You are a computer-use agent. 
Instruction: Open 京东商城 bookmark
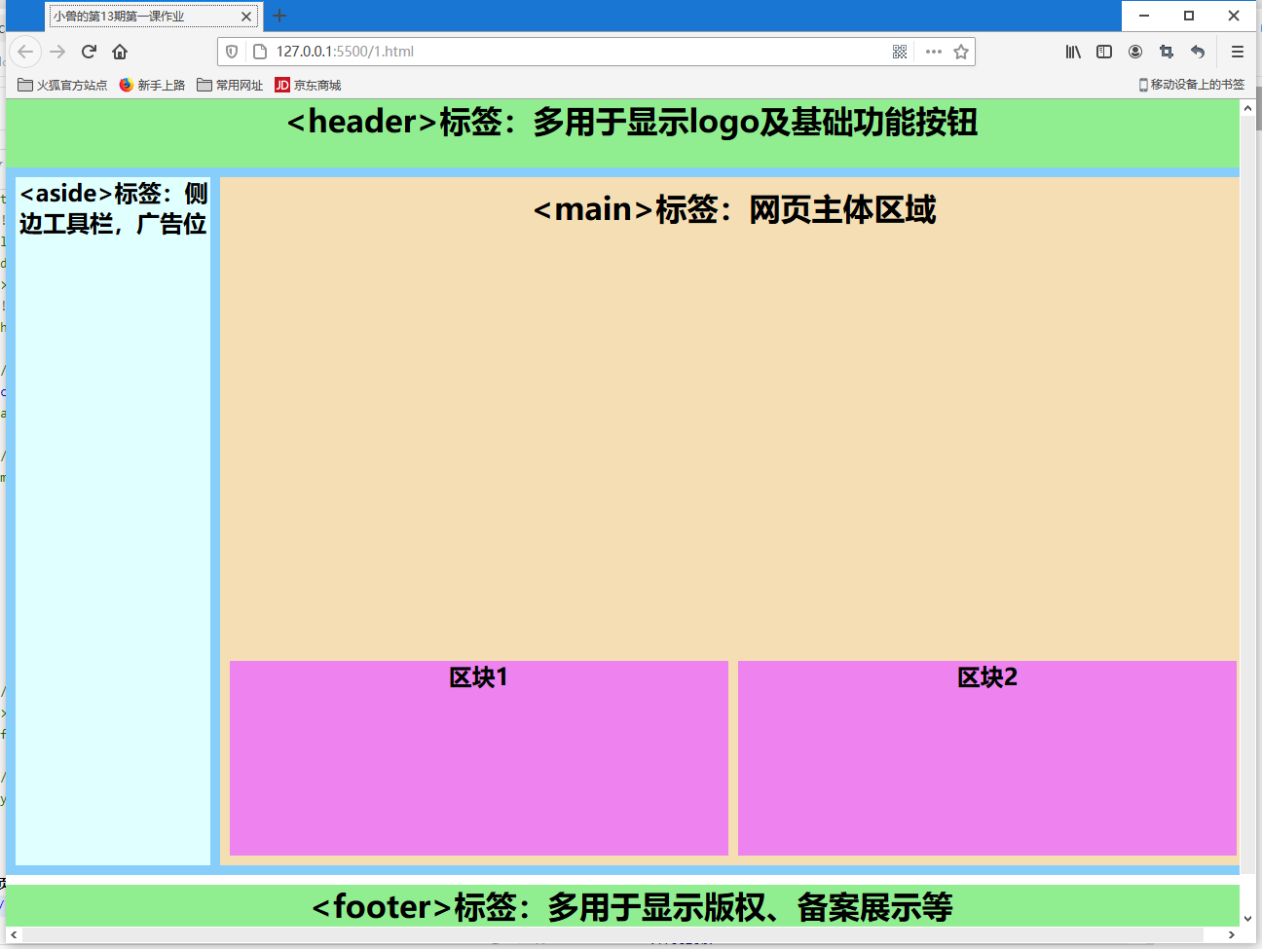[x=308, y=85]
